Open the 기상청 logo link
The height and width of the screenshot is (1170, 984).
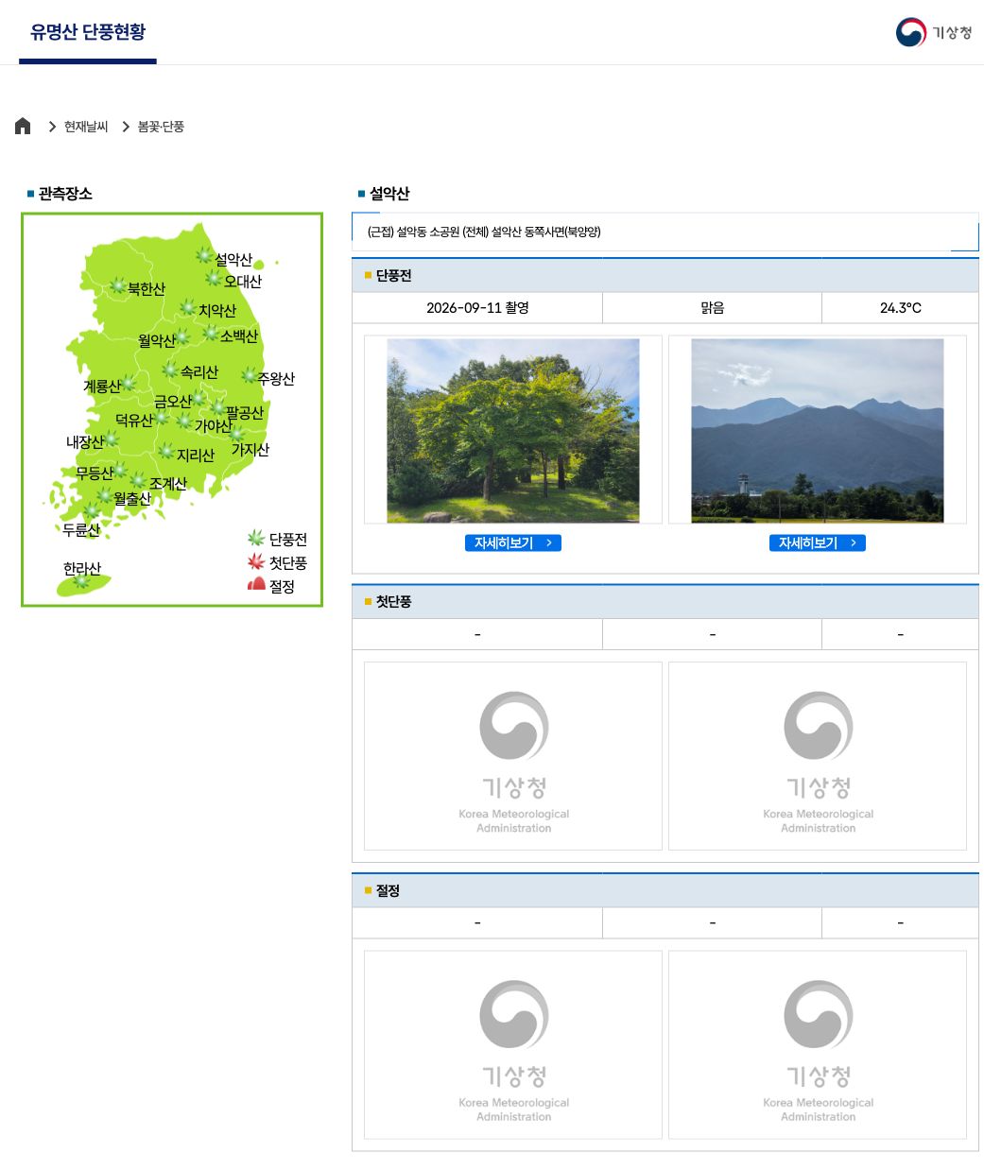coord(934,32)
